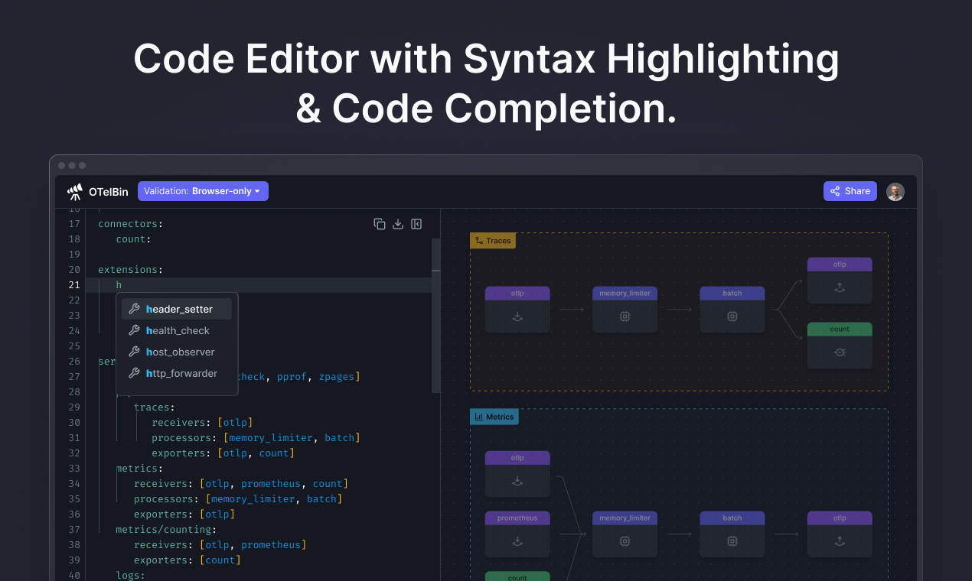Click the upload icon in Metrics otlp exporter
Screen dimensions: 972x581
coord(840,541)
